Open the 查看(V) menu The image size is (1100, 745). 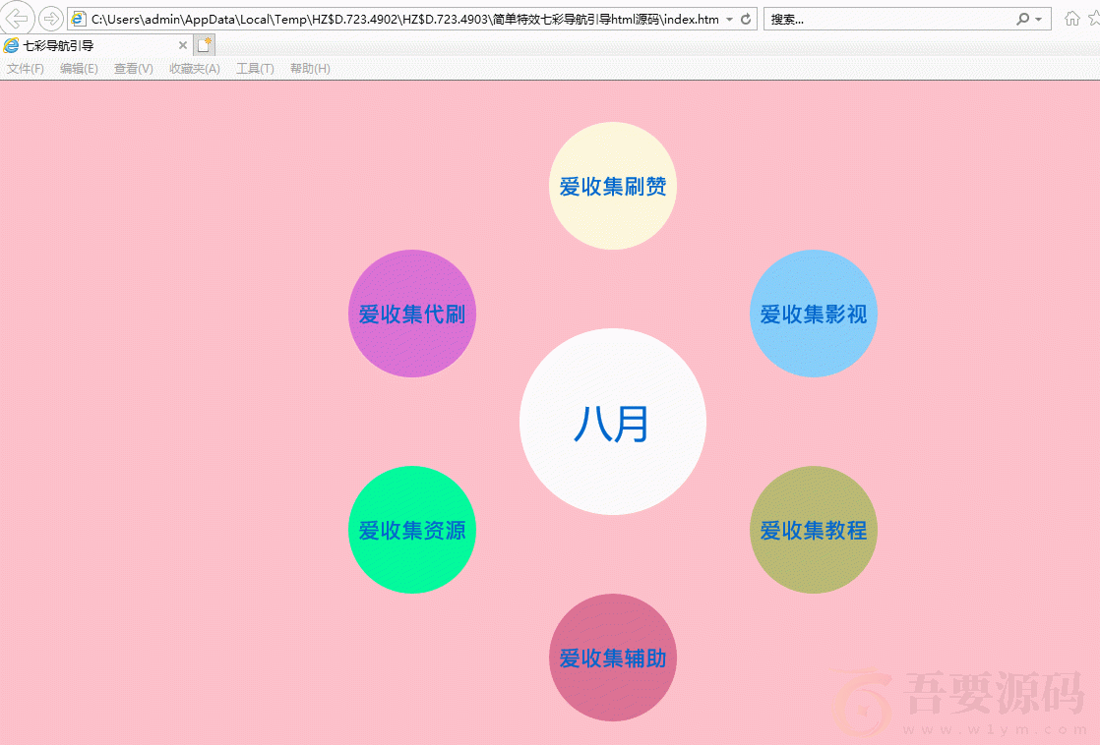(x=133, y=69)
